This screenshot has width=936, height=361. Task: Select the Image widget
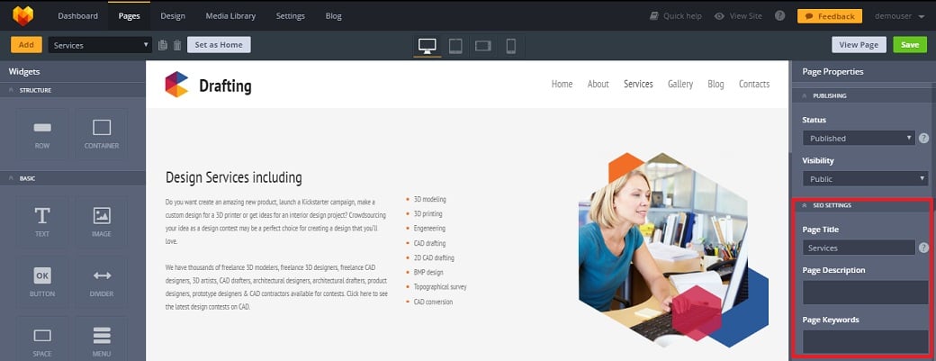point(102,221)
